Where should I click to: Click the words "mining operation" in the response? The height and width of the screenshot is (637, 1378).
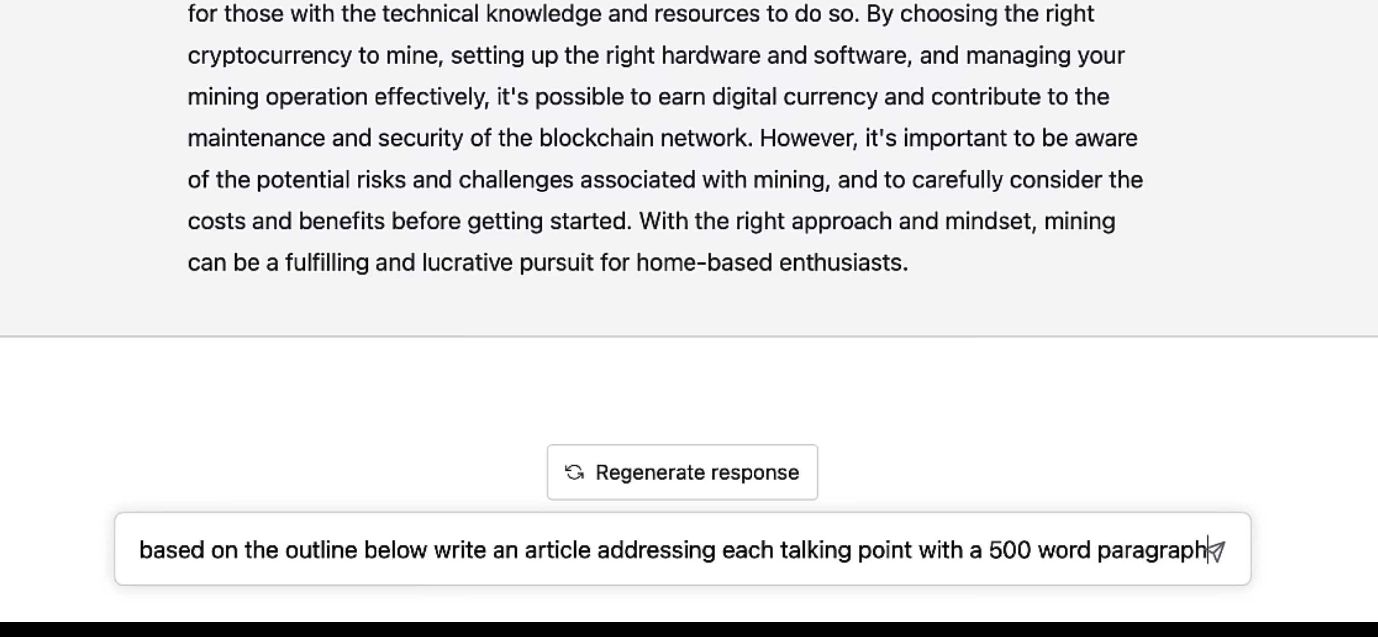(x=277, y=97)
